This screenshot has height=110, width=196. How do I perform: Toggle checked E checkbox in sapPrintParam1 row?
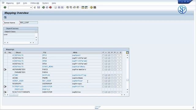[109, 58]
